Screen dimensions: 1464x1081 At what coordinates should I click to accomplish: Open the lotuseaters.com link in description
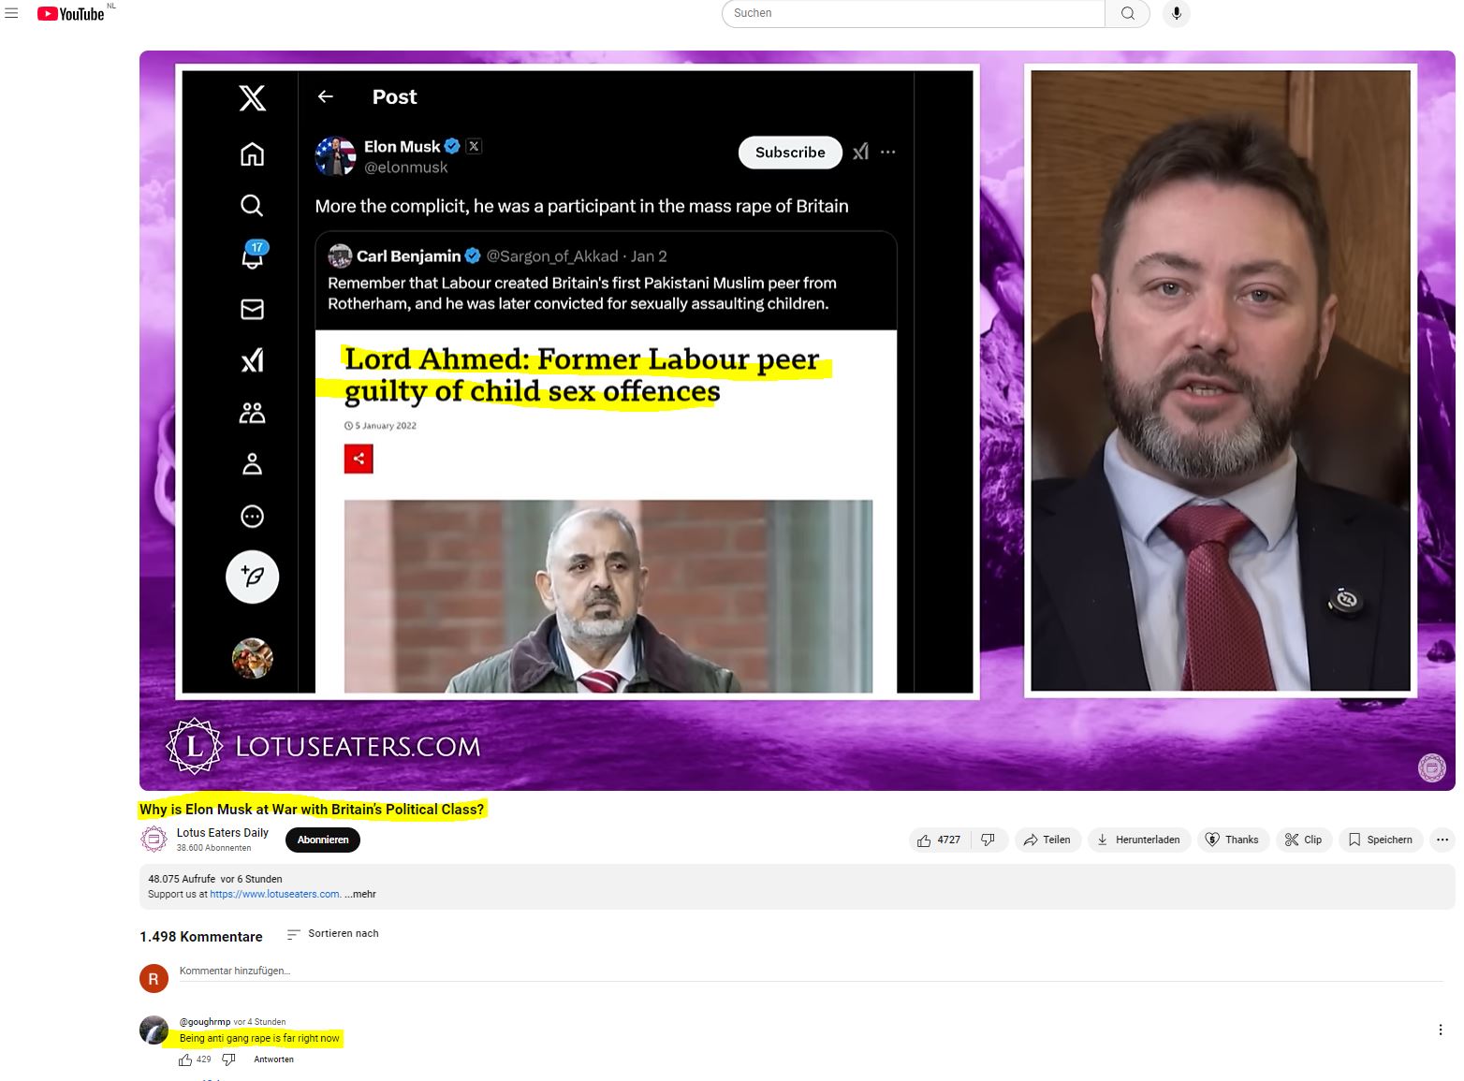tap(274, 894)
